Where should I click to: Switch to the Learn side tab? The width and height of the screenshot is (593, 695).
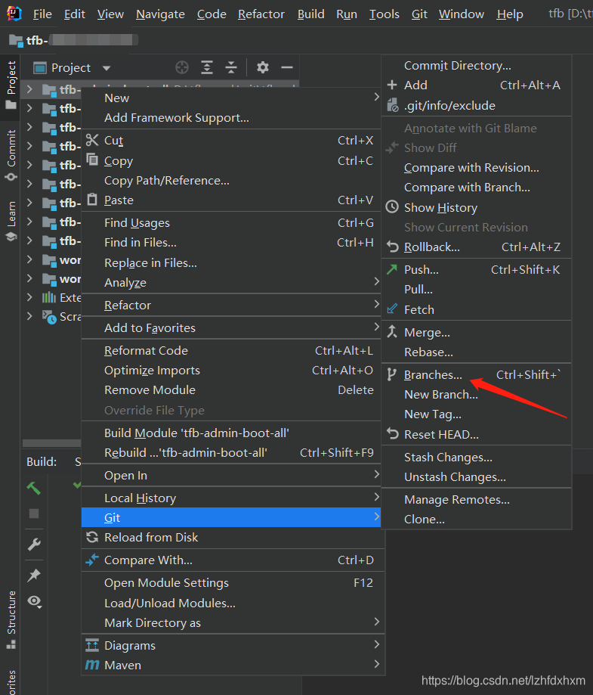[11, 221]
